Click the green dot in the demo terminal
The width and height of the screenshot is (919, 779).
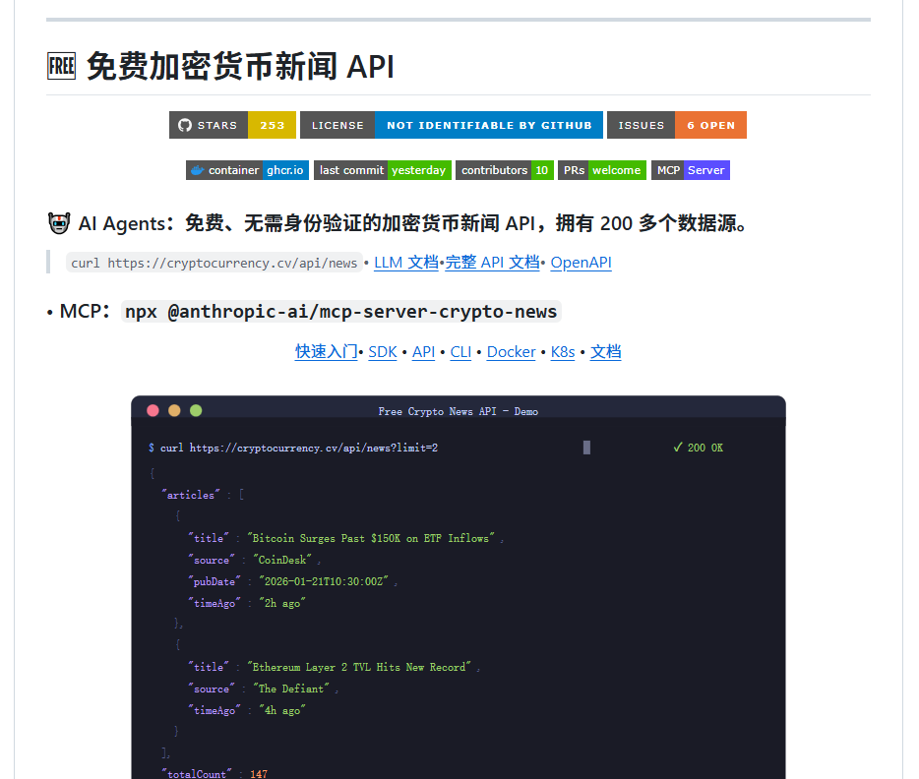point(196,410)
